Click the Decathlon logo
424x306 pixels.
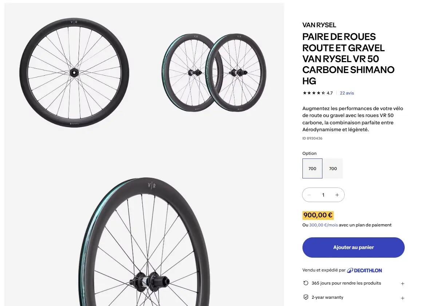(x=364, y=270)
